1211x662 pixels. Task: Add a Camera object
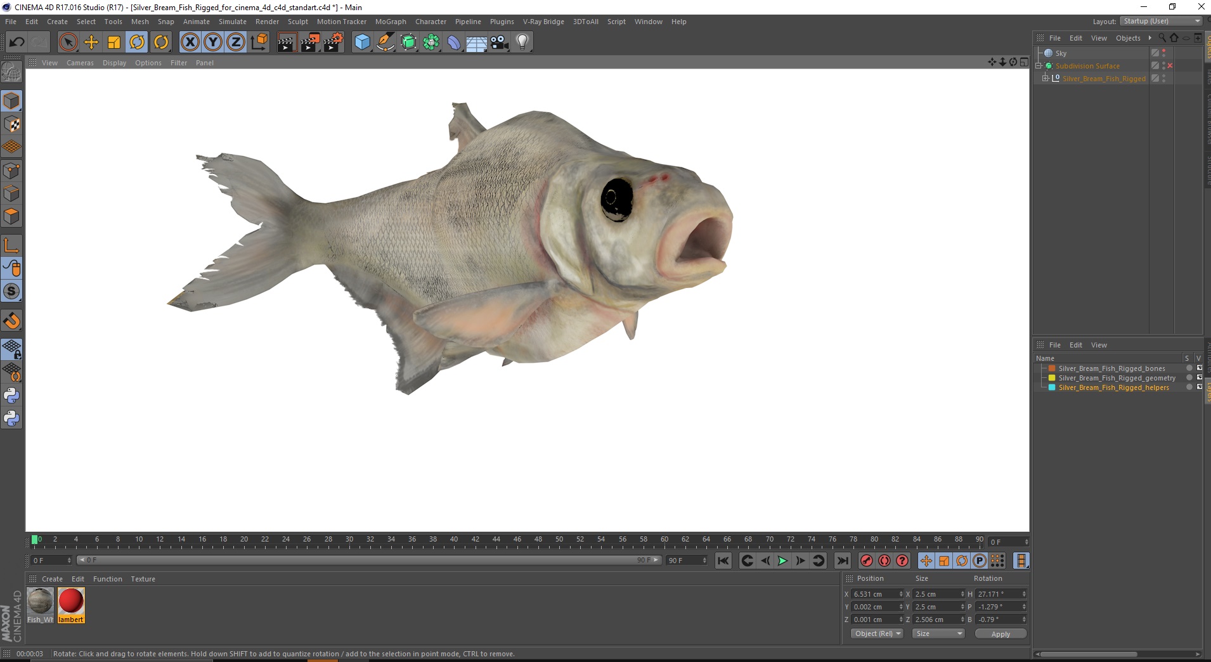pyautogui.click(x=500, y=42)
